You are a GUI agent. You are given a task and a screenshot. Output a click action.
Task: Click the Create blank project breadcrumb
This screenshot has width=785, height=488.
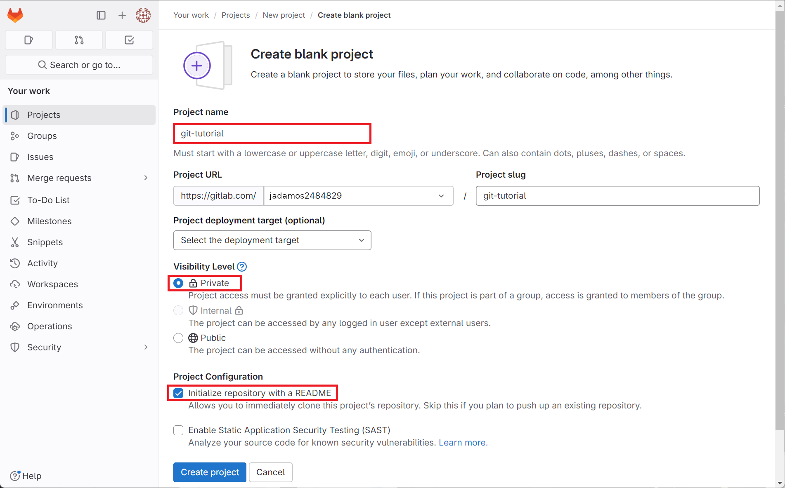coord(354,15)
